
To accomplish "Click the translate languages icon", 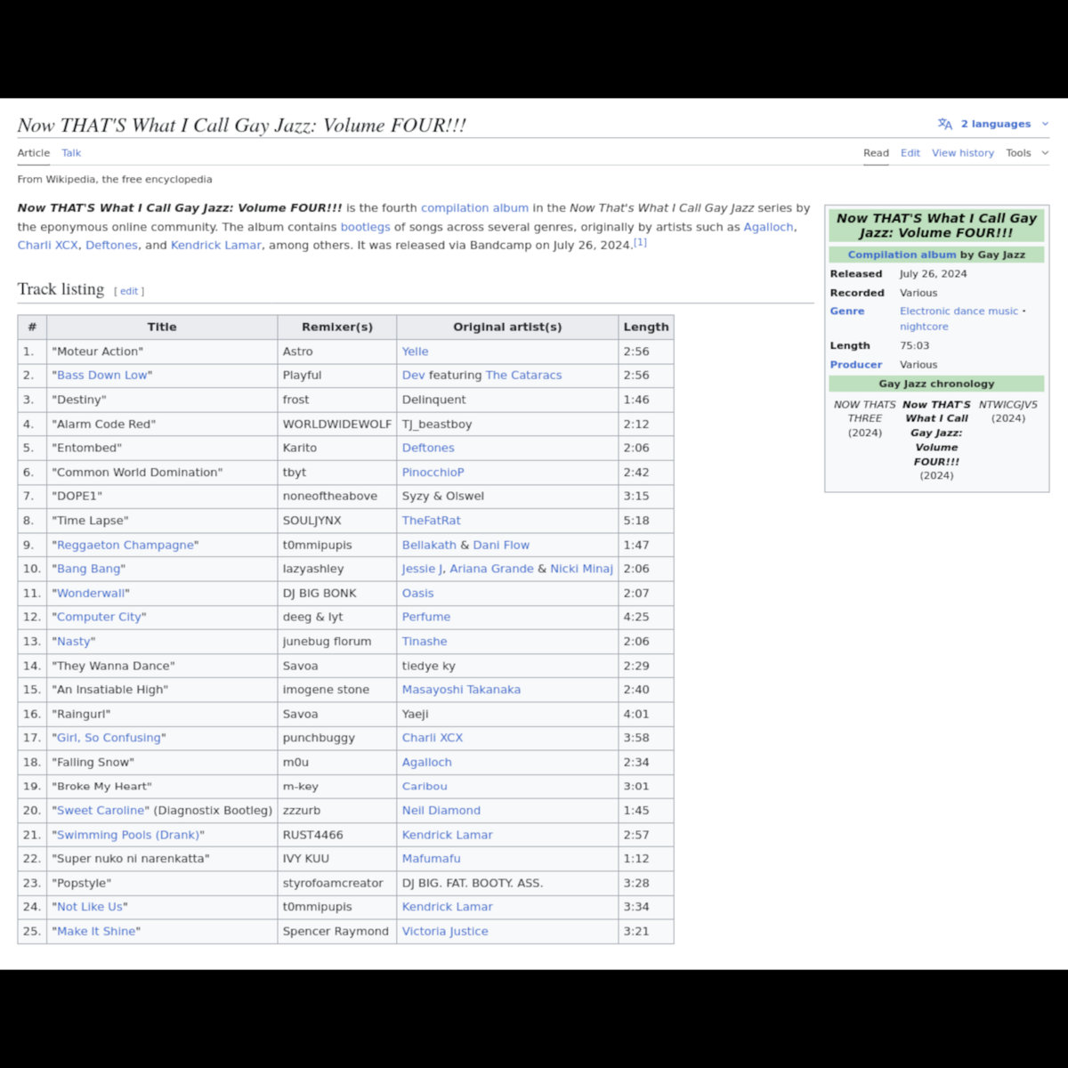I will click(944, 125).
